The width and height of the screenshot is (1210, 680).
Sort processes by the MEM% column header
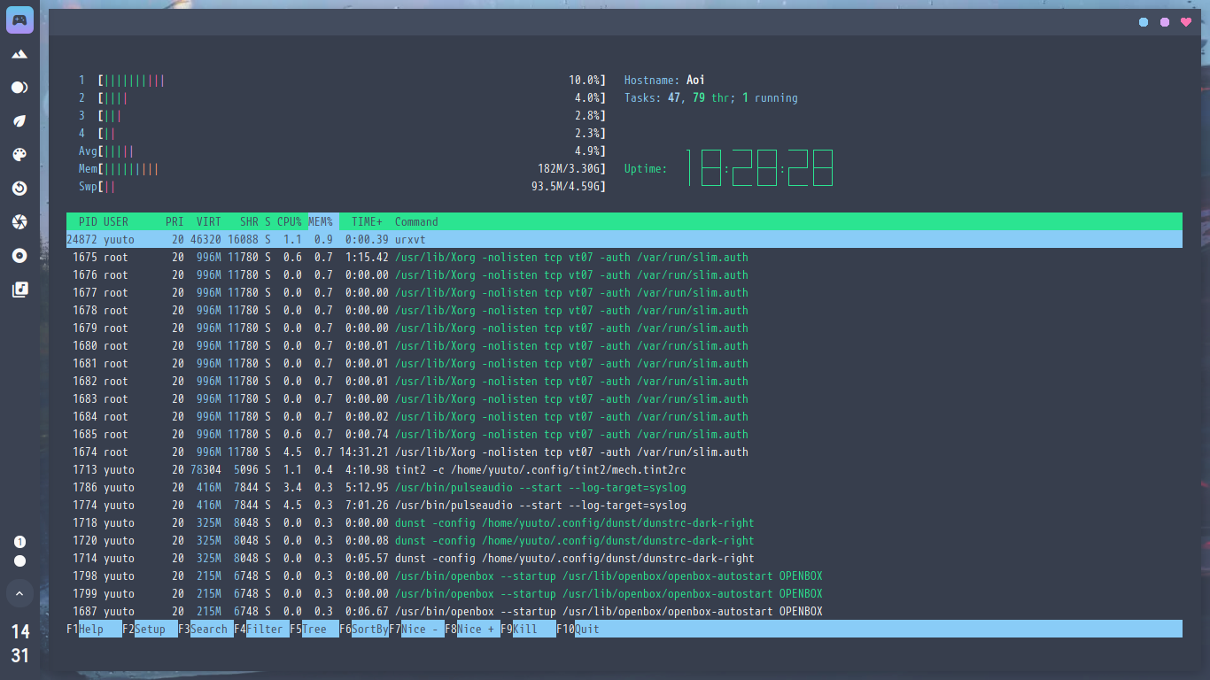tap(320, 221)
